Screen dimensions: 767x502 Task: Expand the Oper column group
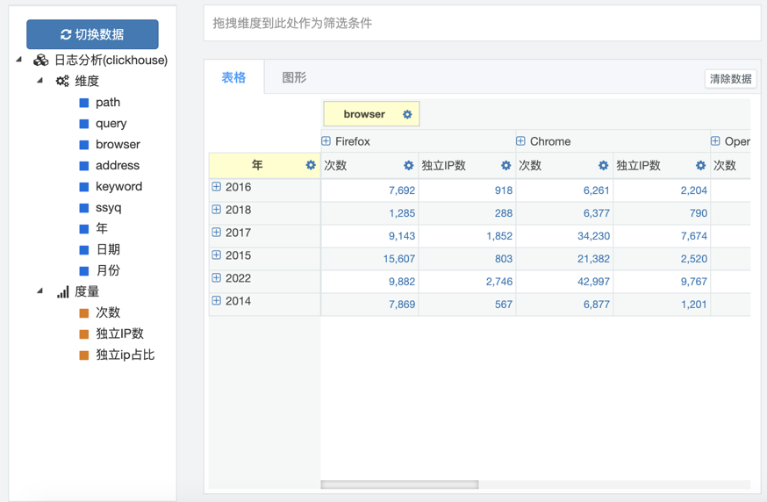click(715, 141)
